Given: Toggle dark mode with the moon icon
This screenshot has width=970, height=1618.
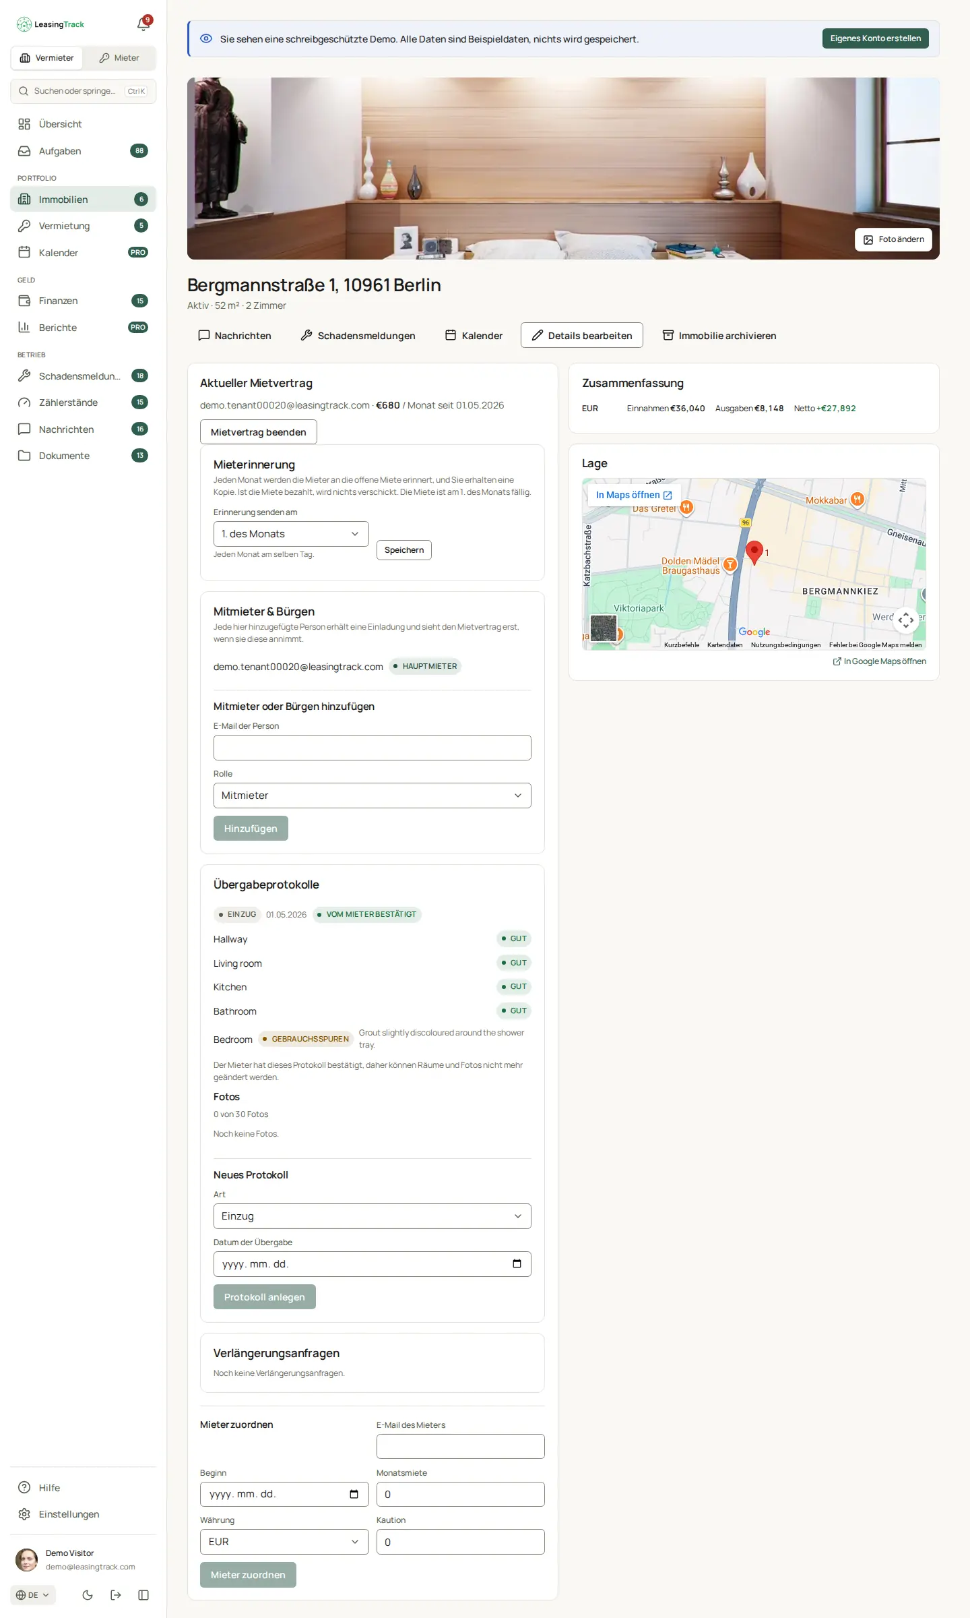Looking at the screenshot, I should pyautogui.click(x=88, y=1595).
